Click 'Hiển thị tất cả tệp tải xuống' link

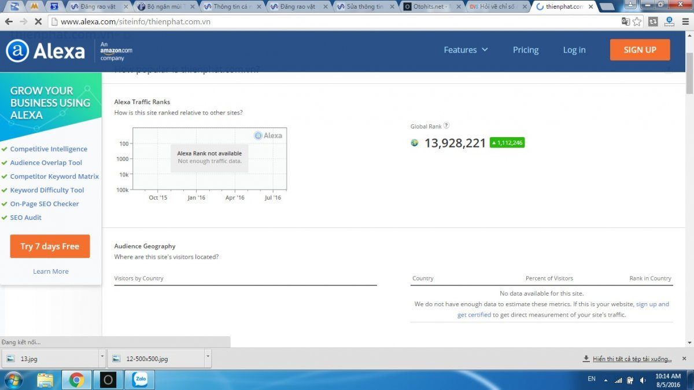point(632,359)
